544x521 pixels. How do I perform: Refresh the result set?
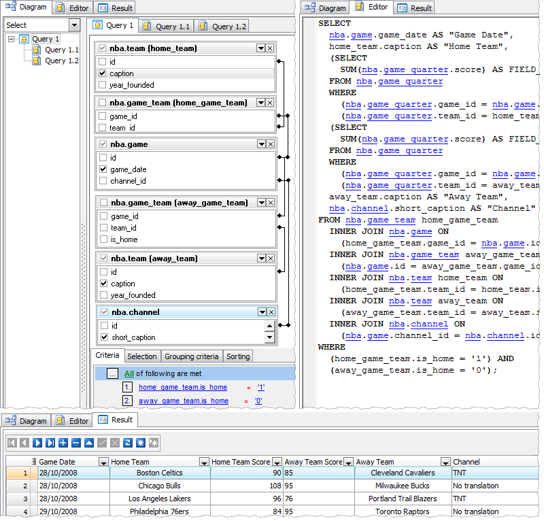[x=127, y=443]
